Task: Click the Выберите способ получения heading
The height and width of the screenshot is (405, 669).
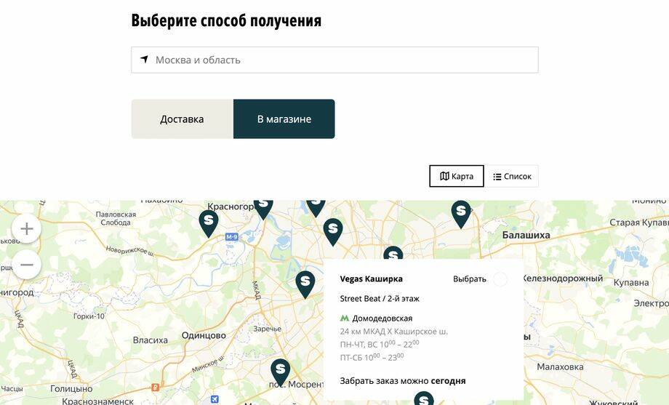Action: (226, 20)
